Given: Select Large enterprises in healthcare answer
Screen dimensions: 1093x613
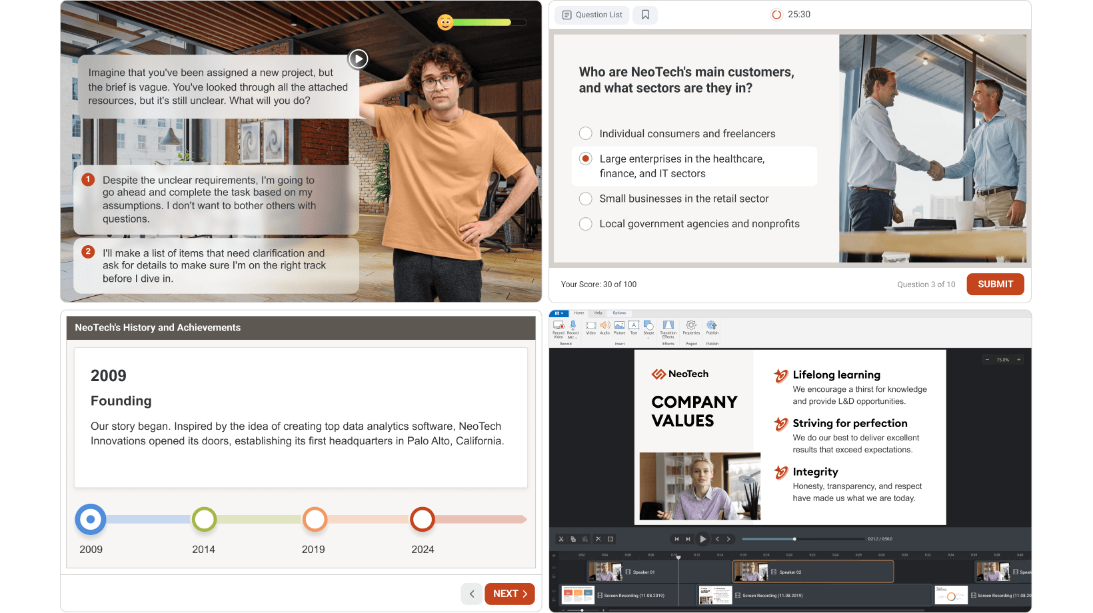Looking at the screenshot, I should (x=694, y=166).
